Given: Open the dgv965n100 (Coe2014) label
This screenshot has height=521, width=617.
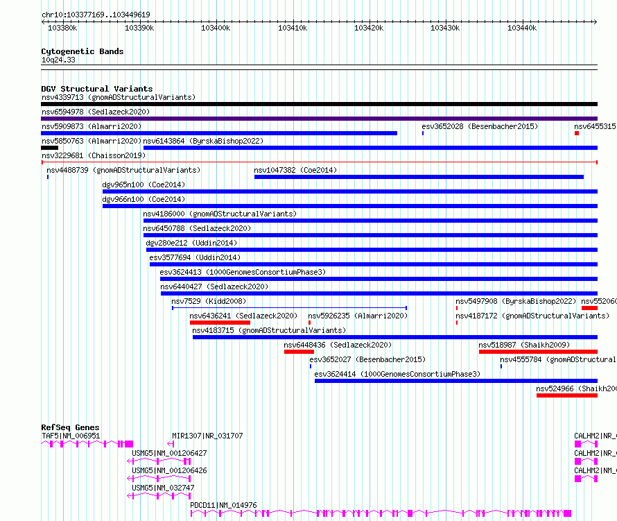Looking at the screenshot, I should 144,185.
